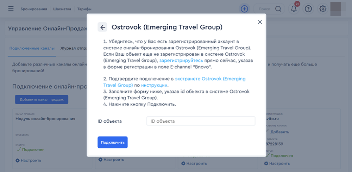The width and height of the screenshot is (352, 172).
Task: Open the notifications bell
Action: pos(294,9)
